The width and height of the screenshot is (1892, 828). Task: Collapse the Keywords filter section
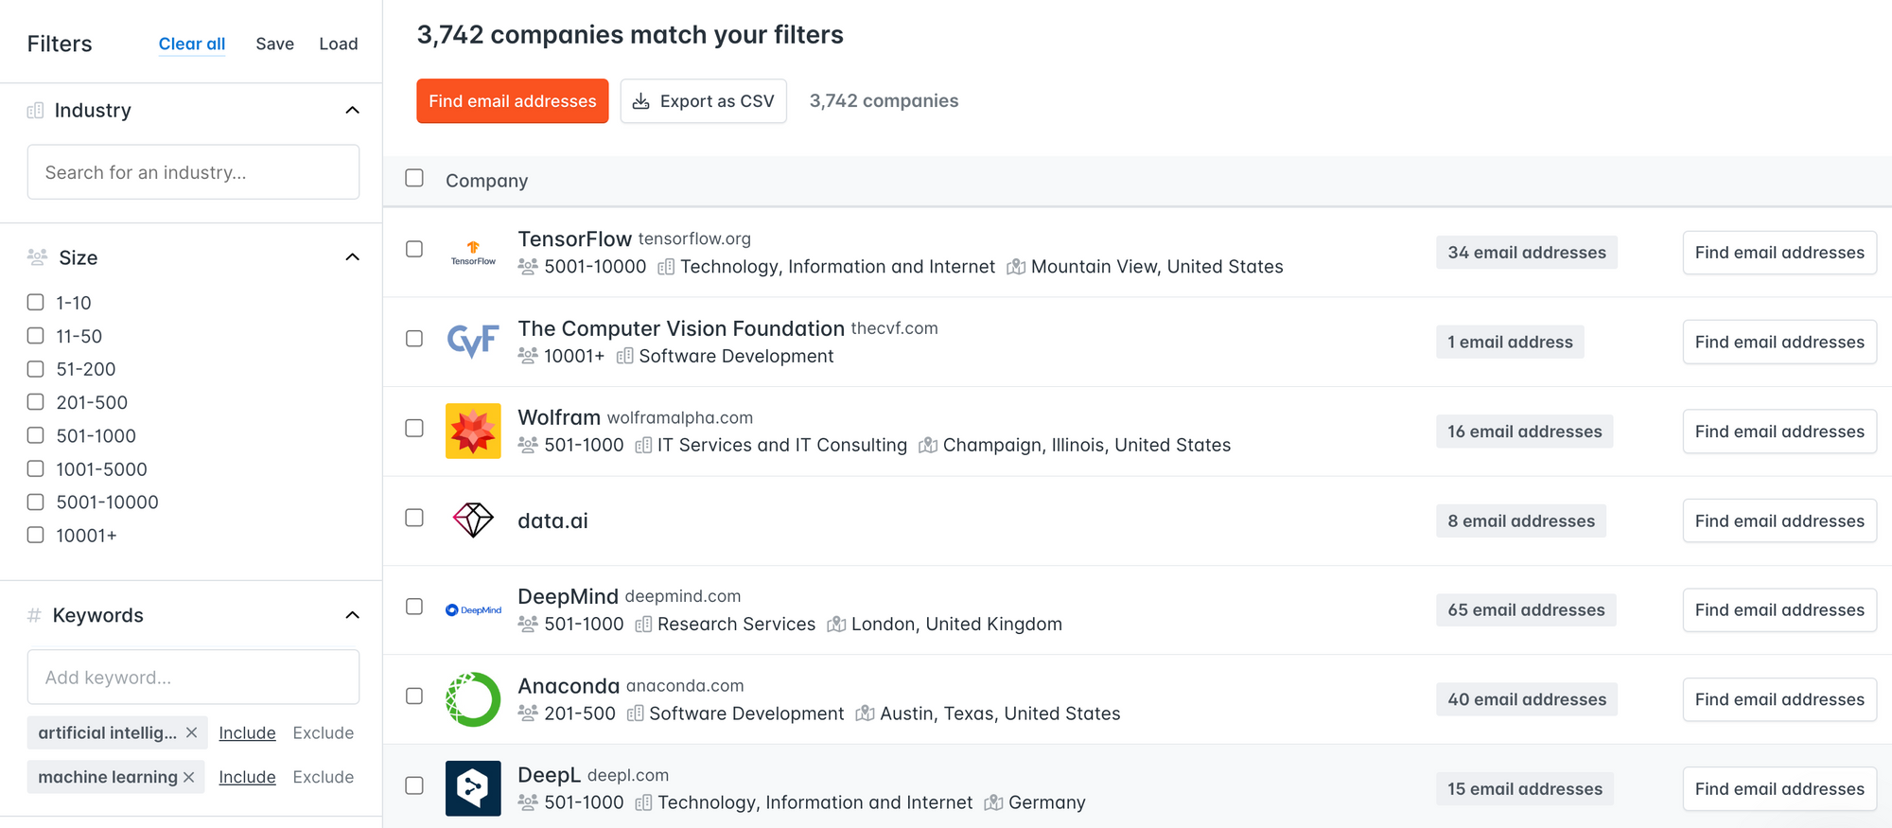pyautogui.click(x=353, y=616)
